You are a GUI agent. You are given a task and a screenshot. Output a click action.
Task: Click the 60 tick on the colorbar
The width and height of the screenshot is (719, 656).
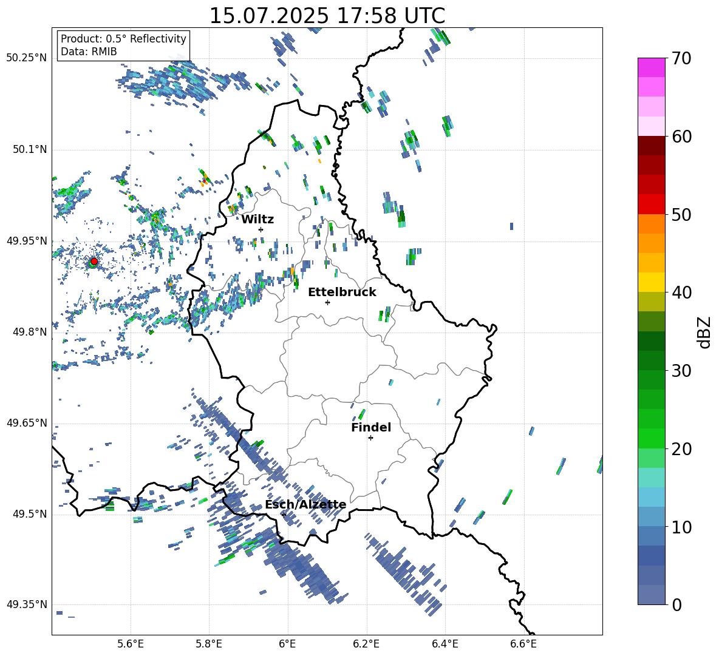[681, 137]
